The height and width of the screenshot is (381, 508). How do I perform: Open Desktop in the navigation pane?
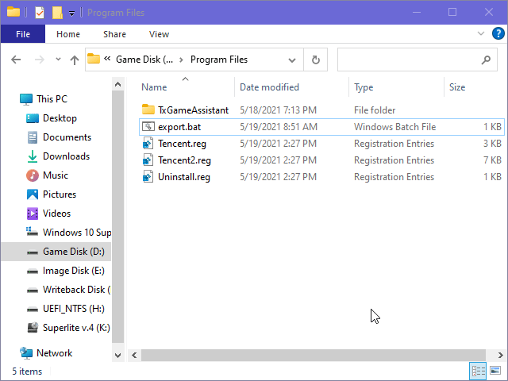coord(52,118)
